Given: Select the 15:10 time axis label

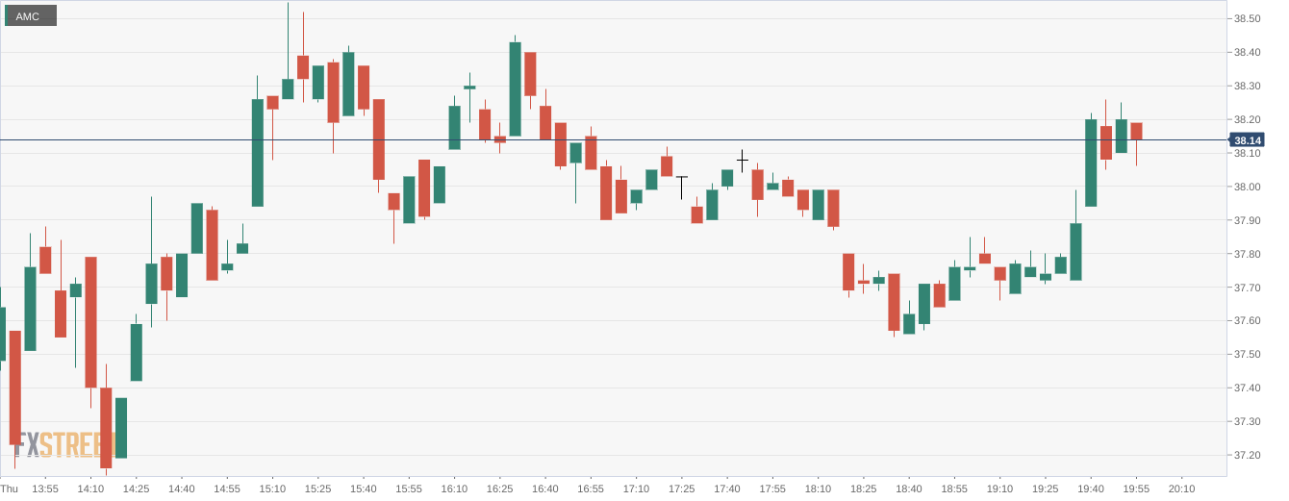Looking at the screenshot, I should pyautogui.click(x=272, y=488).
